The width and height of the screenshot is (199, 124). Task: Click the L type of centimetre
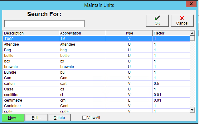click(x=129, y=100)
